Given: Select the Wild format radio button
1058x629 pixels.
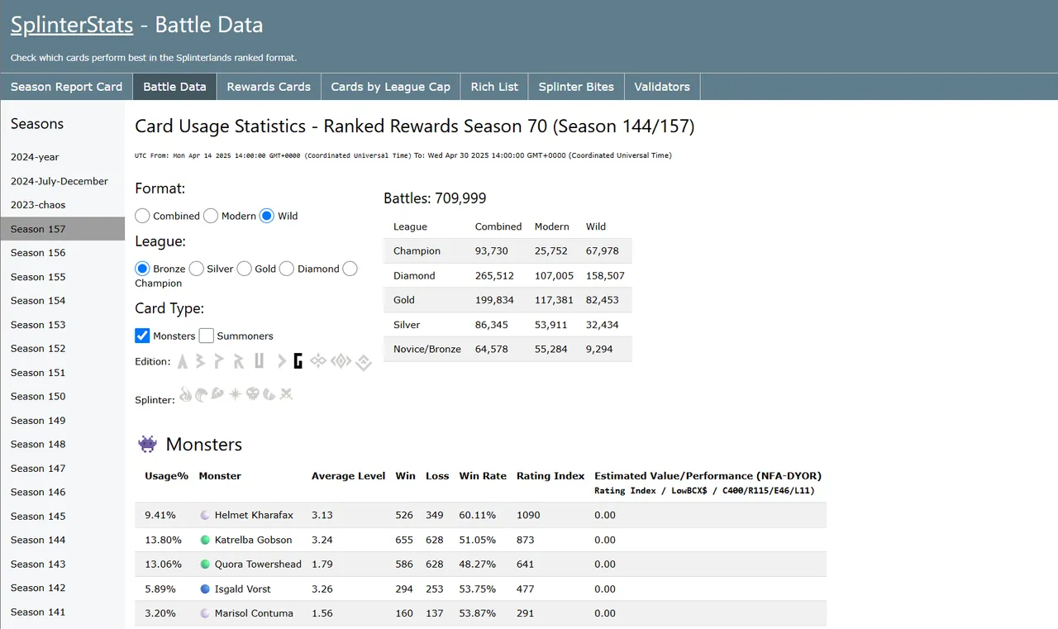Looking at the screenshot, I should point(267,216).
